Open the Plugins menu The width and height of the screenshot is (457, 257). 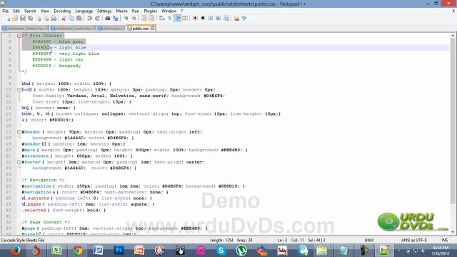tap(151, 11)
